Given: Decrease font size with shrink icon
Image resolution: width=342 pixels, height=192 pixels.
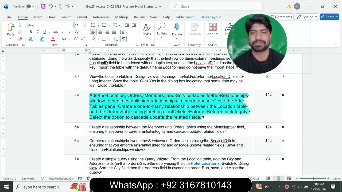Looking at the screenshot, I should point(83,39).
